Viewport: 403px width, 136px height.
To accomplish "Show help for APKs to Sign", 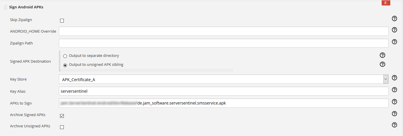I will 394,102.
